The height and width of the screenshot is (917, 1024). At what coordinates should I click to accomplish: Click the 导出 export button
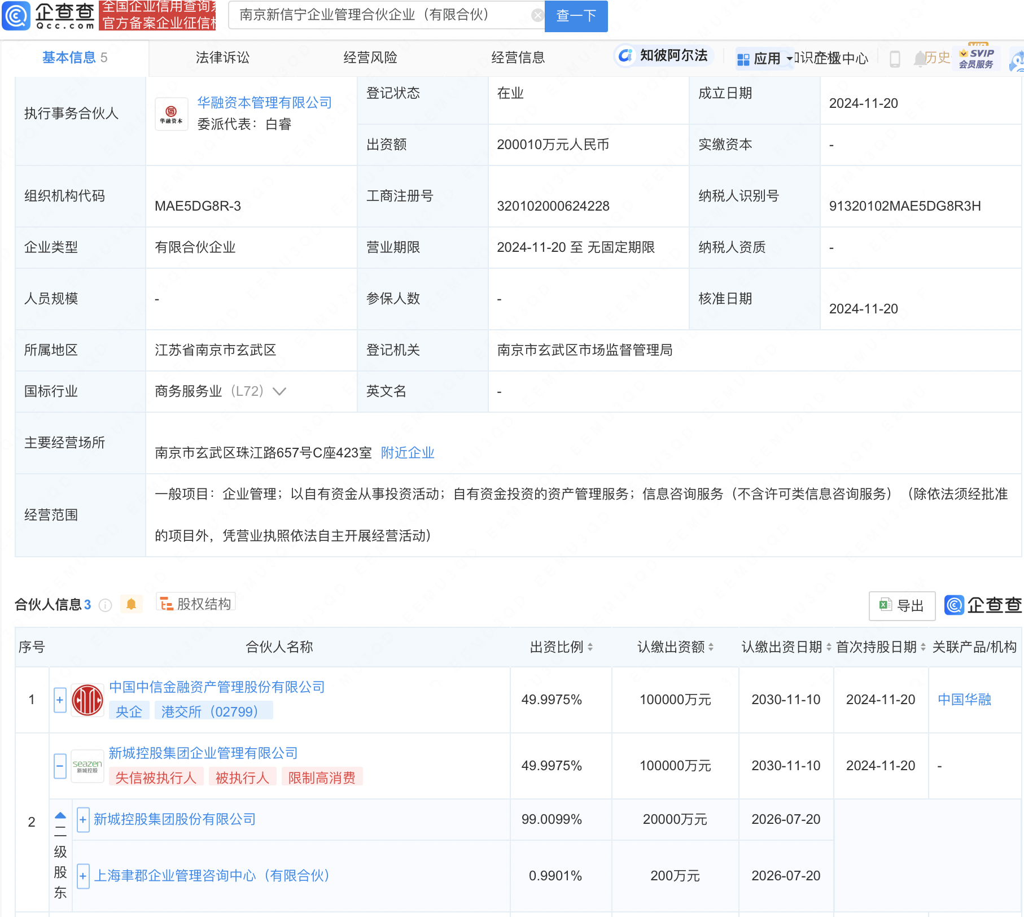[902, 606]
